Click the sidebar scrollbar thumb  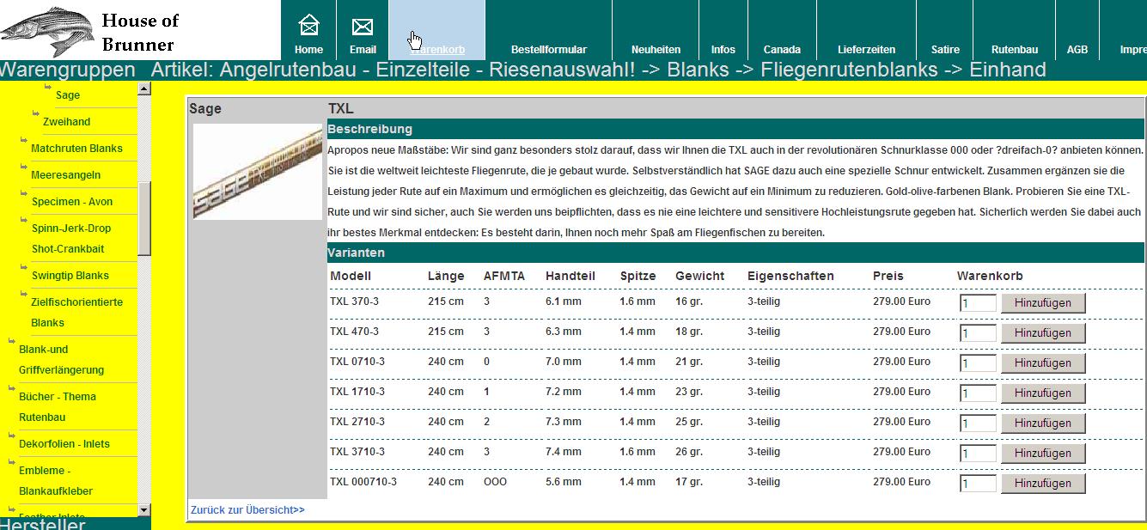point(144,218)
